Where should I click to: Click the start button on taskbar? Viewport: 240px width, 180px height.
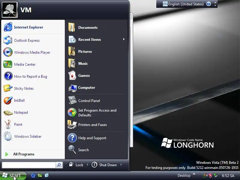click(x=13, y=175)
